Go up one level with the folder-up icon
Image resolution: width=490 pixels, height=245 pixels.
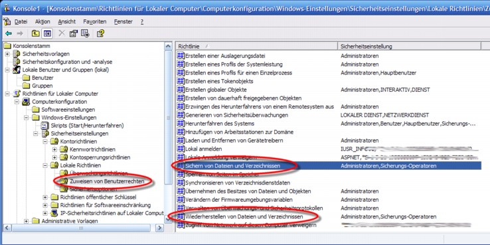click(x=36, y=33)
